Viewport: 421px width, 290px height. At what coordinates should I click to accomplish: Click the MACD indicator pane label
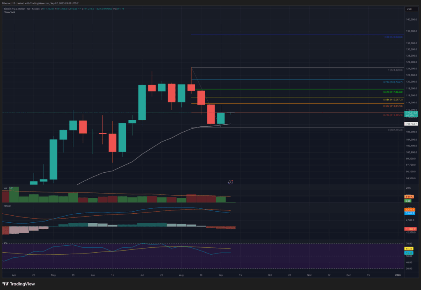7,206
